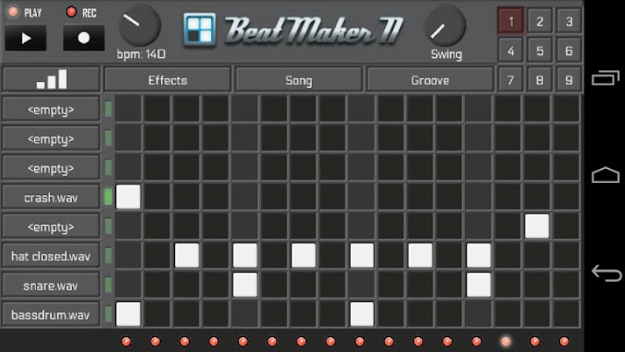Toggle the green mute indicator on crash.wav track
Viewport: 625px width, 352px height.
click(x=108, y=197)
